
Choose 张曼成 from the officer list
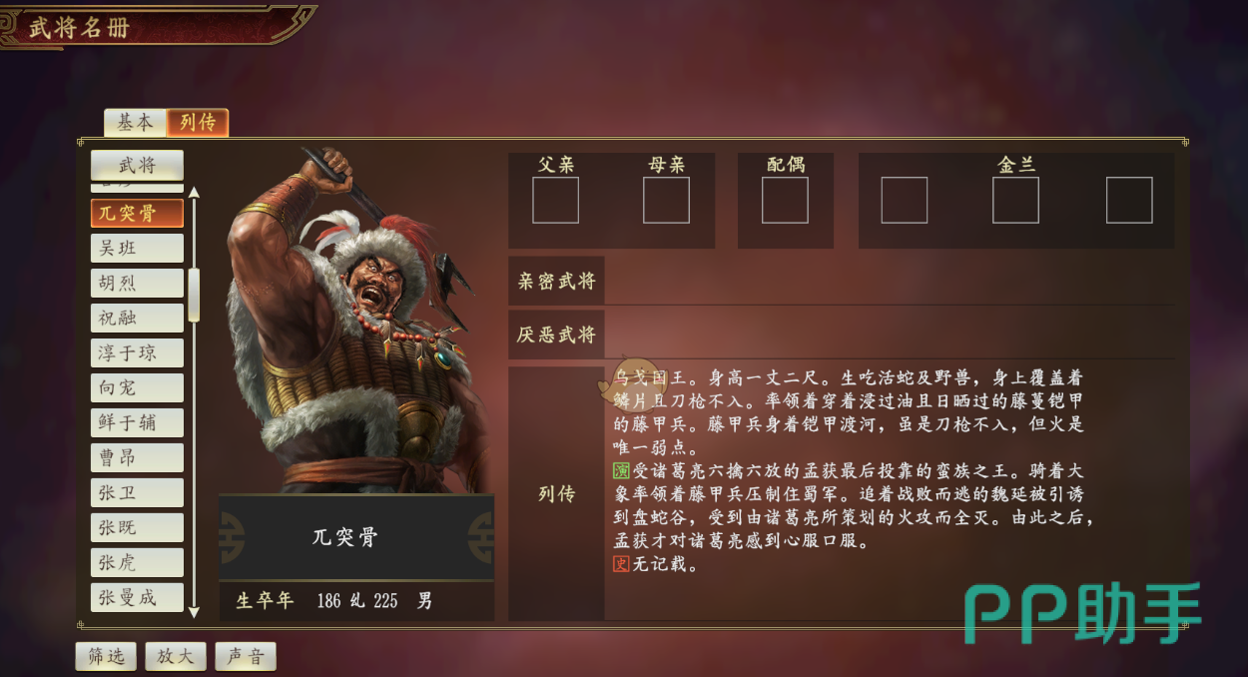pyautogui.click(x=137, y=597)
